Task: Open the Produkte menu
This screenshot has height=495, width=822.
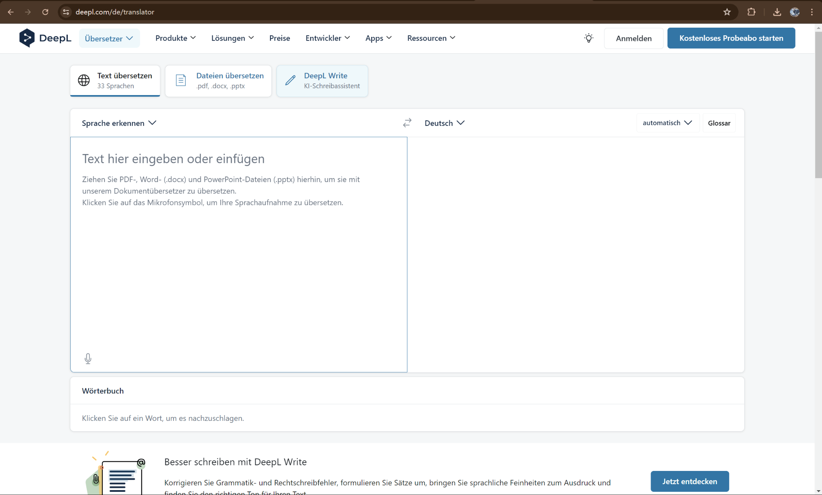Action: click(x=175, y=38)
